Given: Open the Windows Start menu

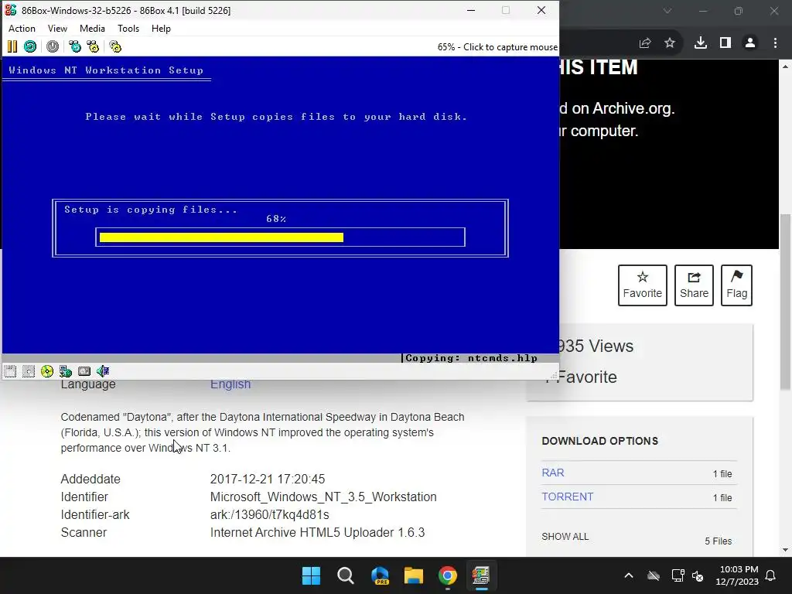Looking at the screenshot, I should click(311, 575).
